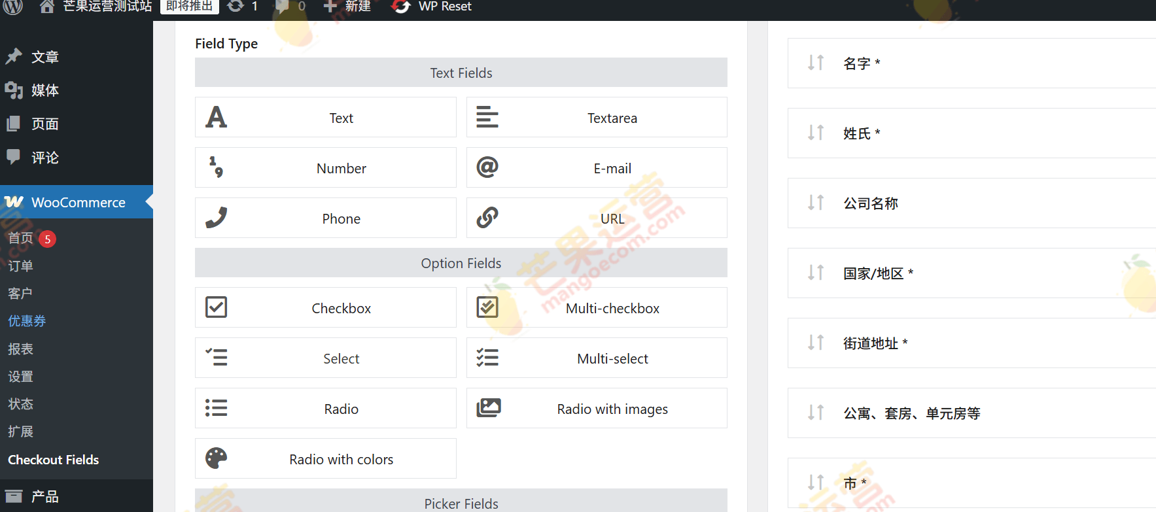Choose the Multi-select field type
This screenshot has width=1156, height=512.
(597, 358)
